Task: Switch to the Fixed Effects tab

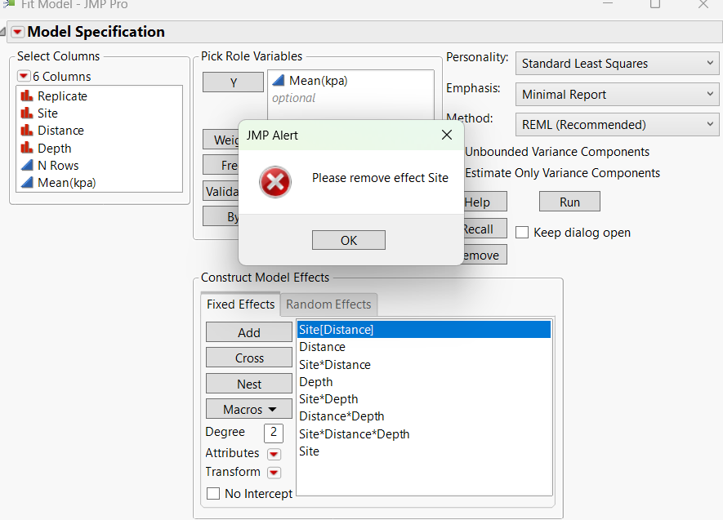Action: 240,304
